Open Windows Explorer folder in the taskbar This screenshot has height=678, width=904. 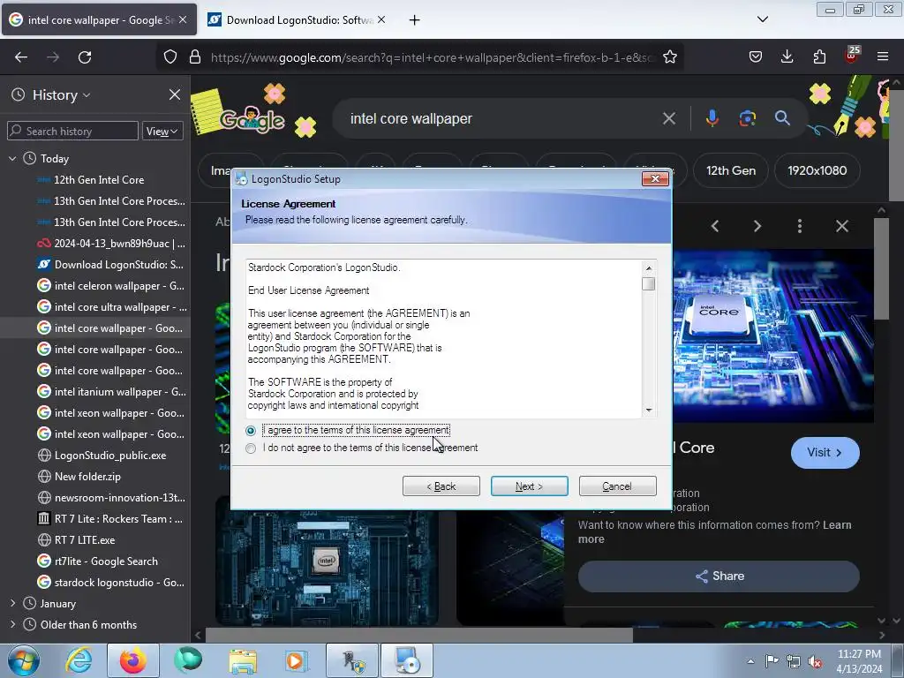click(243, 660)
